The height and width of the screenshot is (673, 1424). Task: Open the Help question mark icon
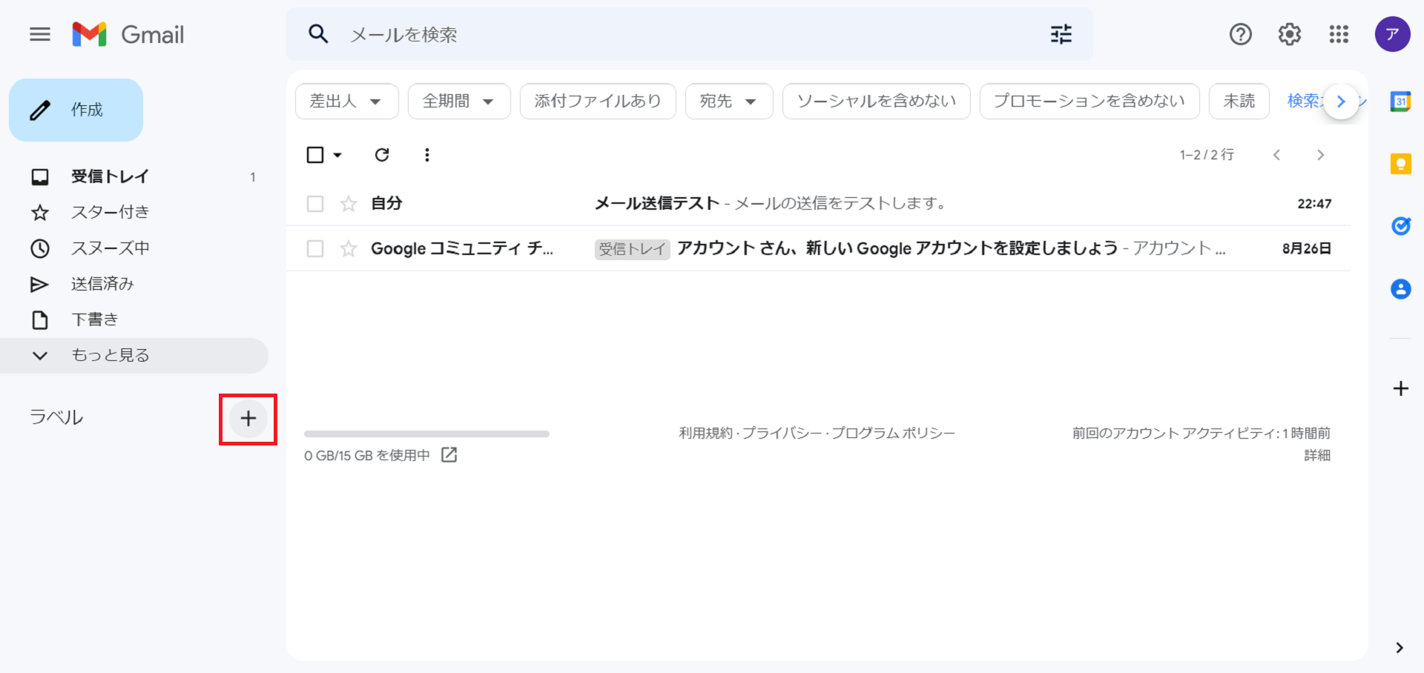click(x=1240, y=34)
